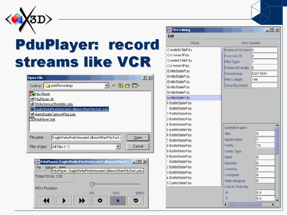
Task: Expand the Look in pduRecordings dropdown
Action: 107,86
